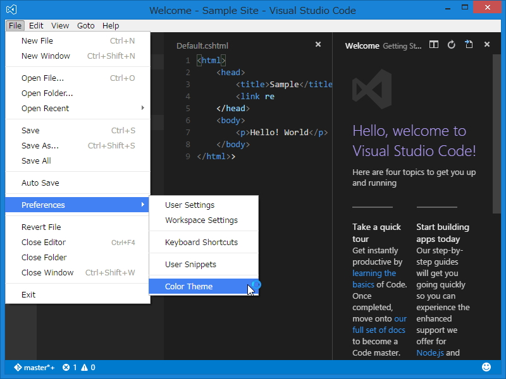Click the feedback smiley icon at bottom right
Screen dimensions: 506x379
(x=486, y=367)
